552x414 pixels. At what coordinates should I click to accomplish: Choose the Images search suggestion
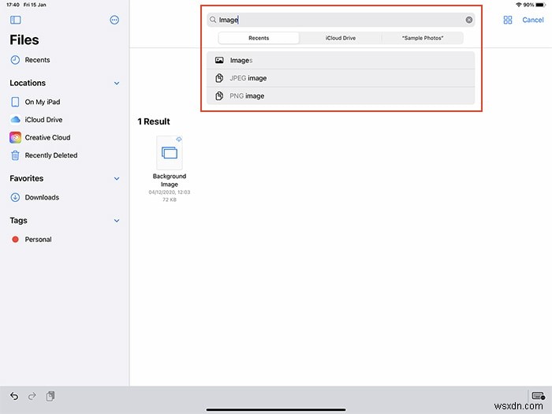pos(341,60)
